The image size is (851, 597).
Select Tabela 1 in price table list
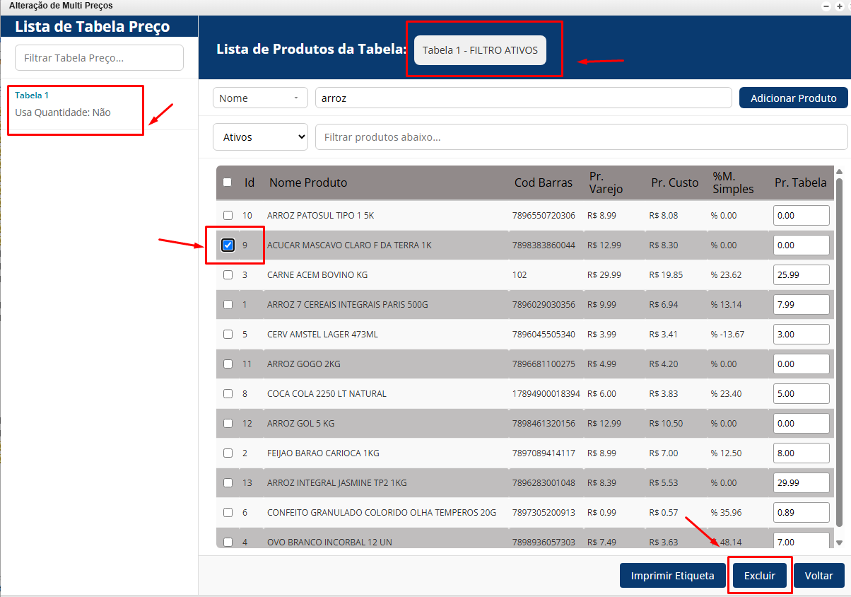click(32, 95)
